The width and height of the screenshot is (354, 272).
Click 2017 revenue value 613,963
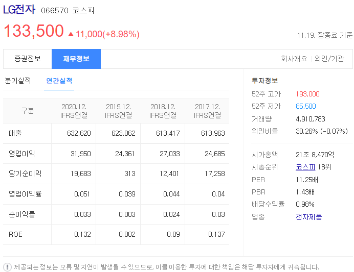[213, 133]
